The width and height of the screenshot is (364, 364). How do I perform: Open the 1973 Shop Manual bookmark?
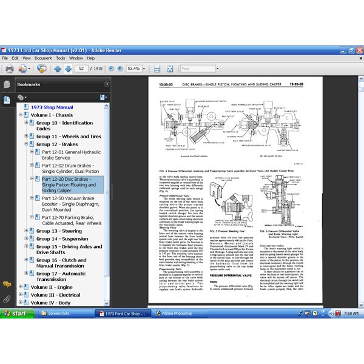click(52, 107)
